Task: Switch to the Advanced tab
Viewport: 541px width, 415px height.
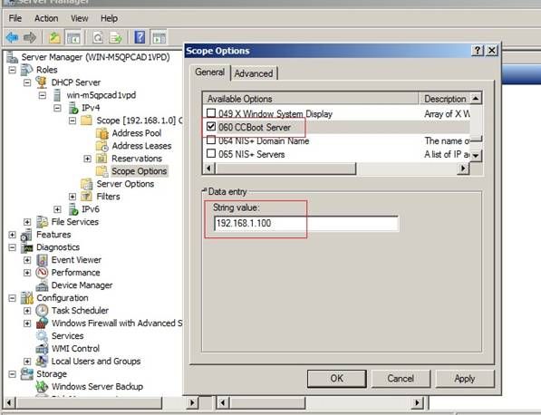Action: 254,73
